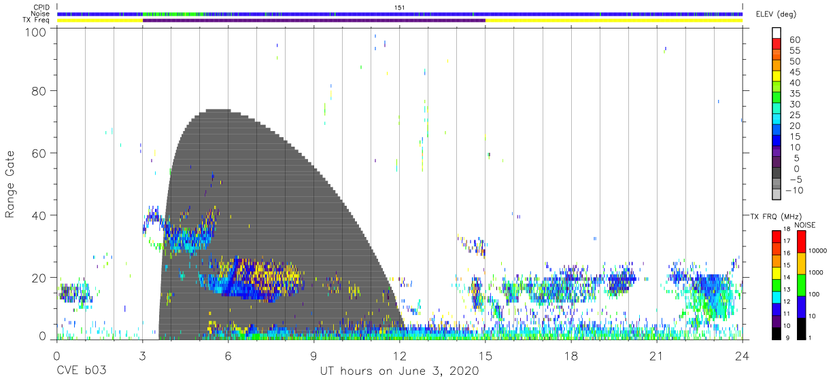Click the '10000' label on NOISE colorbar
Viewport: 835px width, 385px height.
[819, 252]
